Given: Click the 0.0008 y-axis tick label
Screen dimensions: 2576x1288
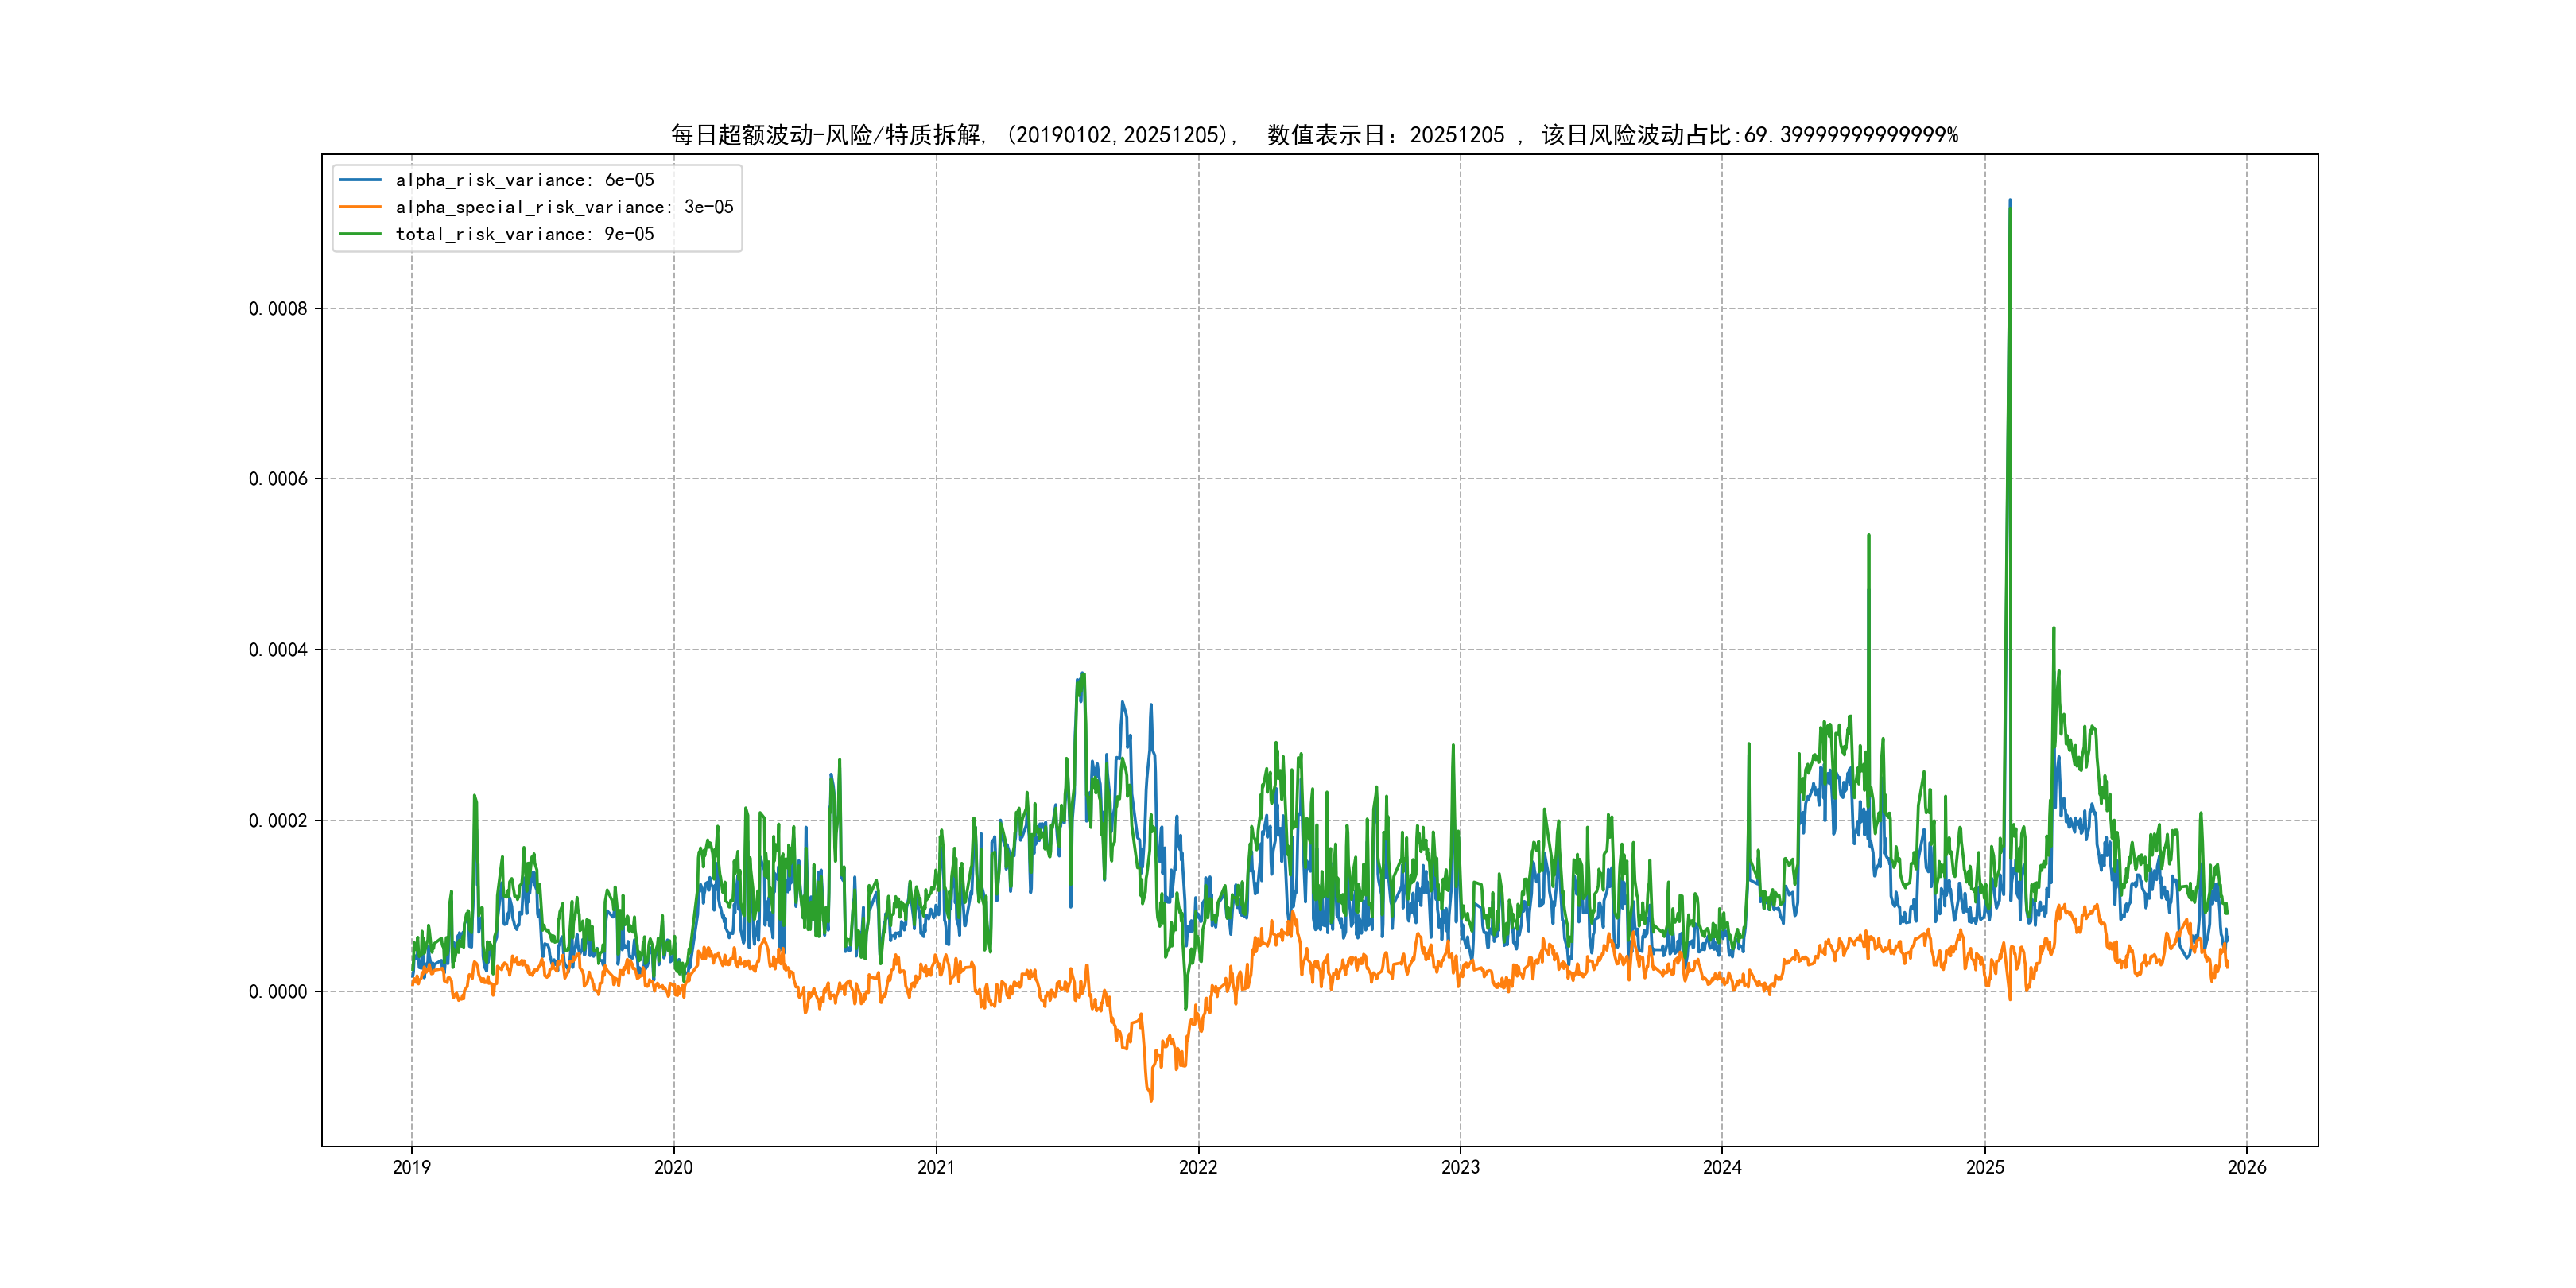Looking at the screenshot, I should tap(278, 309).
